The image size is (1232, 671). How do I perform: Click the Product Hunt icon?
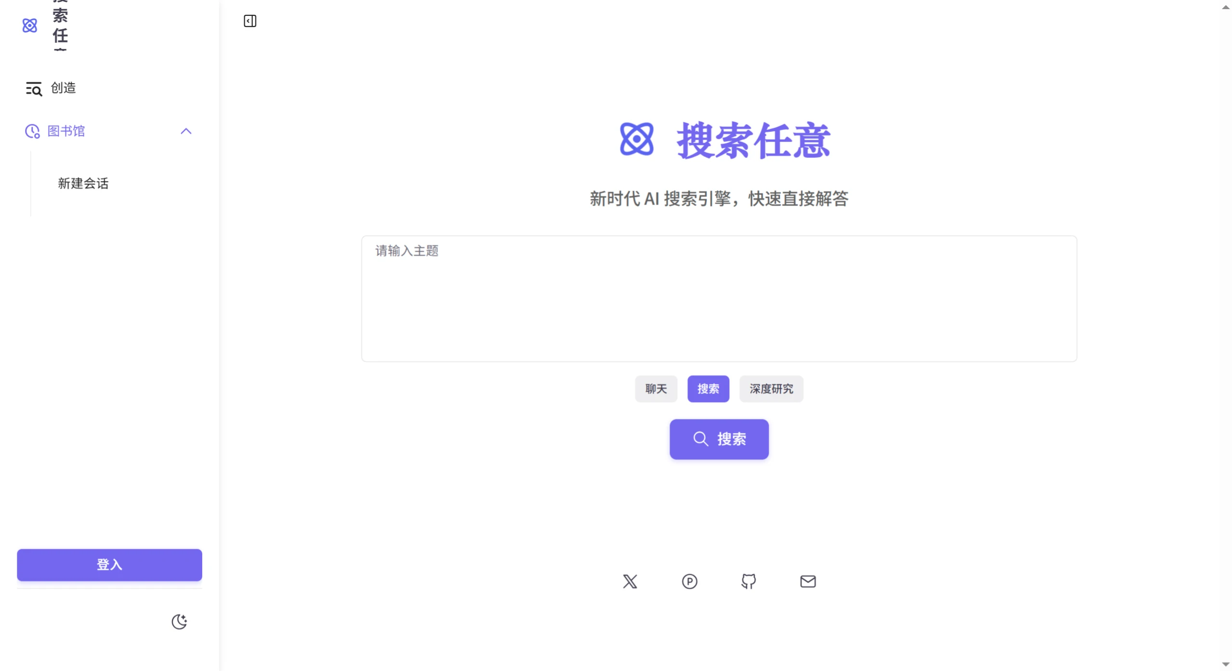tap(689, 581)
